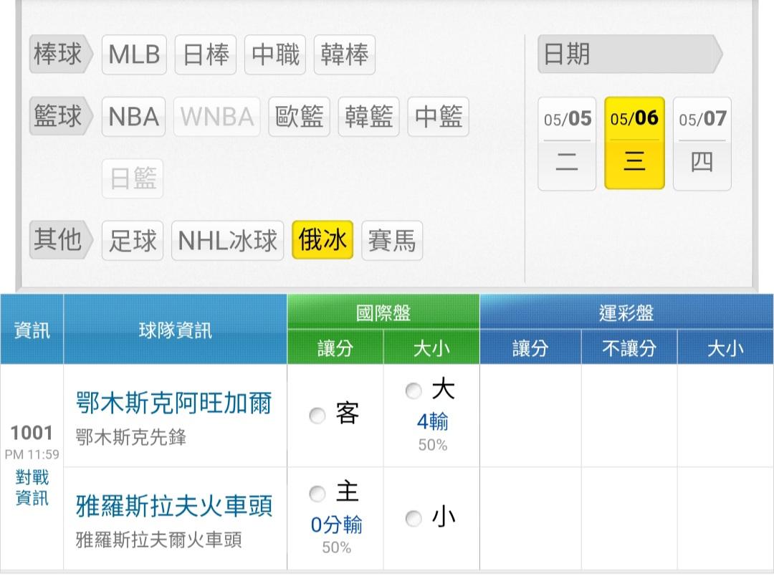The width and height of the screenshot is (774, 584).
Task: Open the 賽馬 horse racing category
Action: (392, 241)
